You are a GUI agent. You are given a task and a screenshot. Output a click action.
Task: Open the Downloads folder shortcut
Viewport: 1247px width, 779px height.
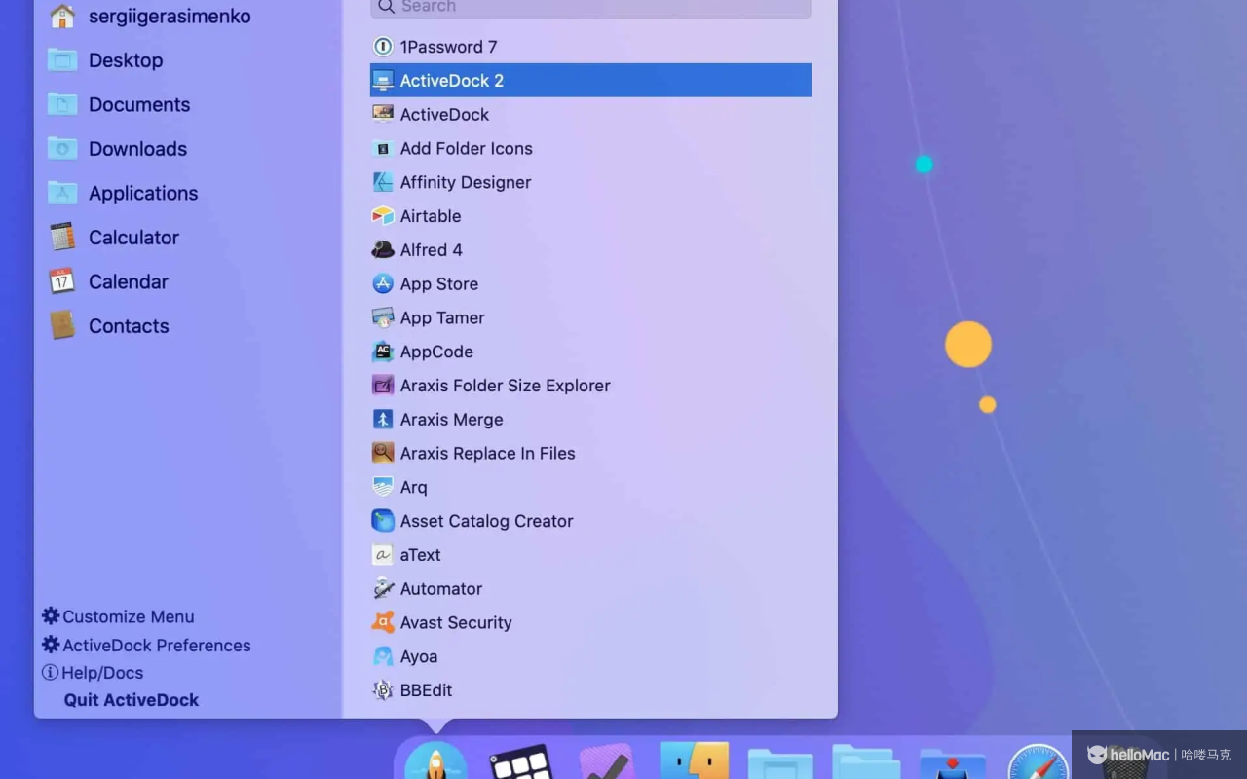tap(117, 149)
